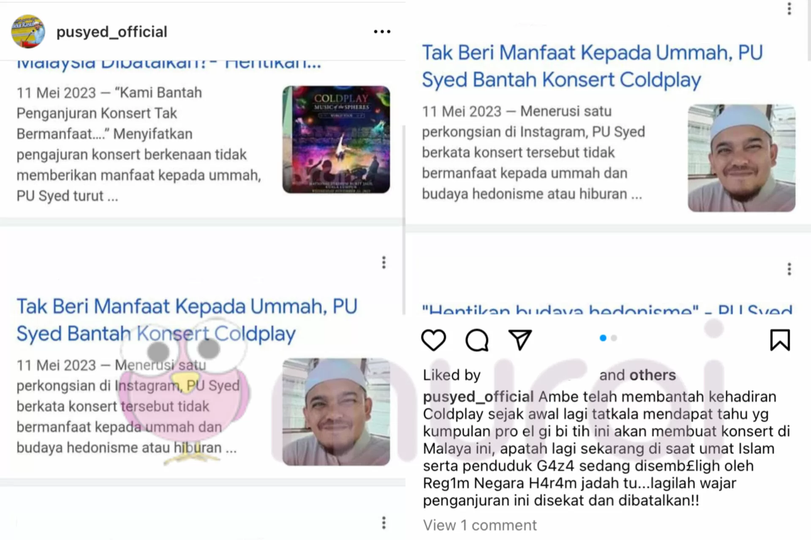This screenshot has height=540, width=811.
Task: Open the Liked by and others list
Action: pyautogui.click(x=550, y=375)
